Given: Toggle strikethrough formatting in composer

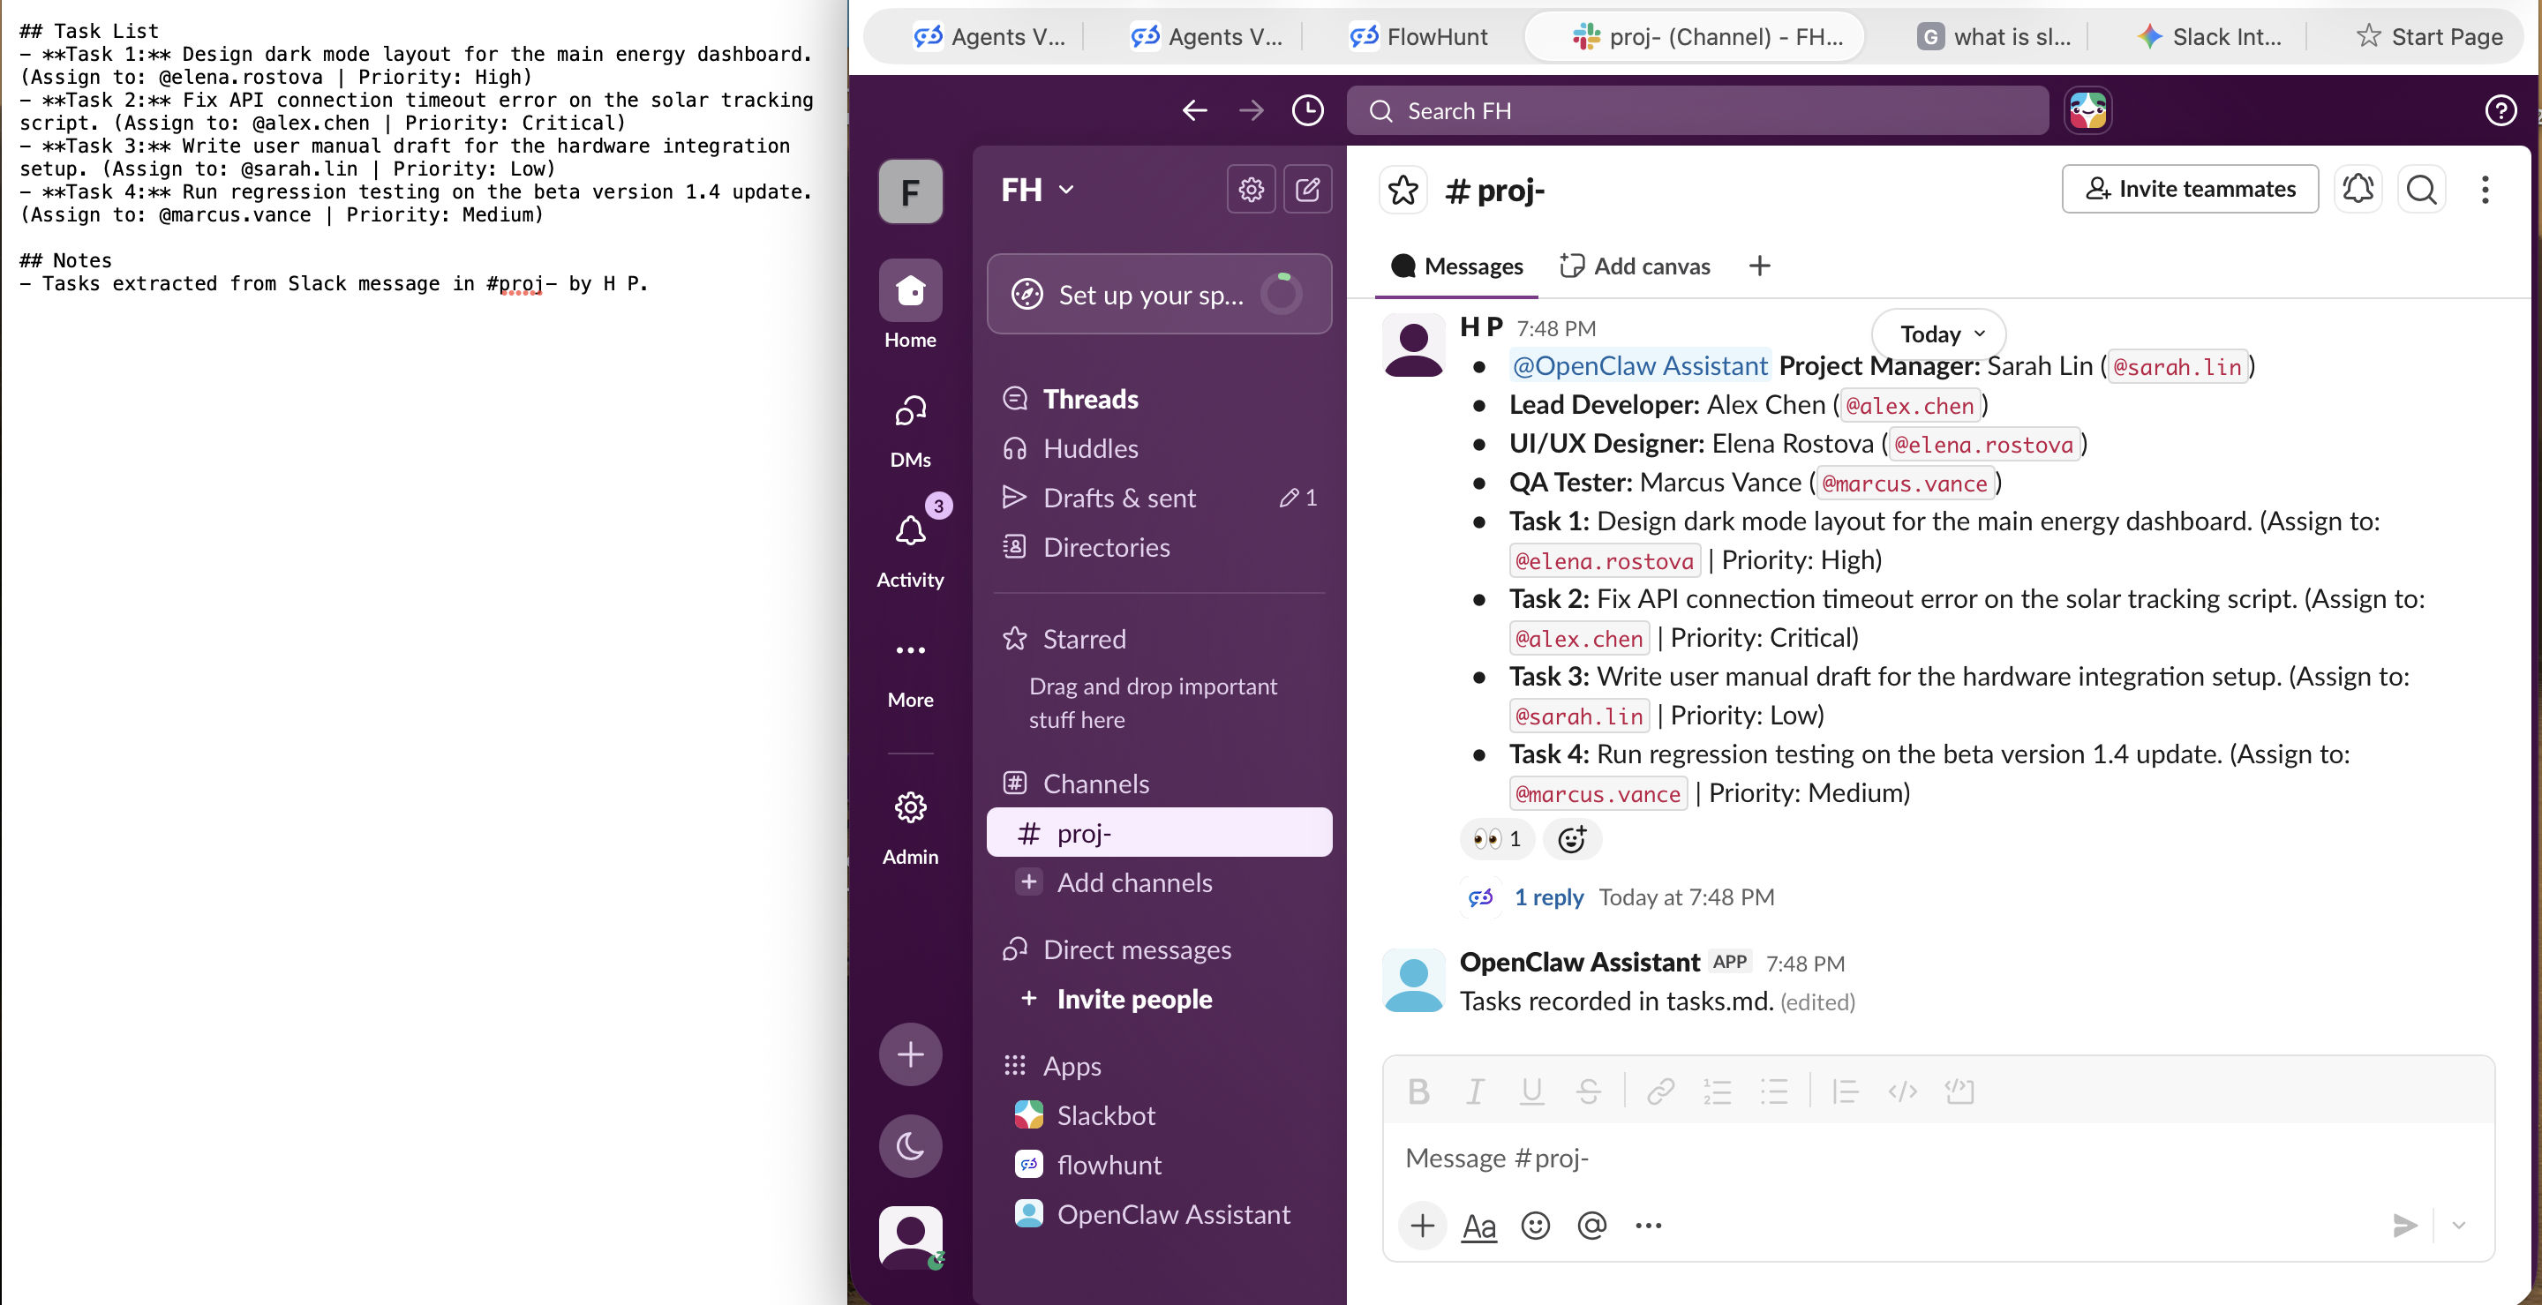Looking at the screenshot, I should 1589,1091.
